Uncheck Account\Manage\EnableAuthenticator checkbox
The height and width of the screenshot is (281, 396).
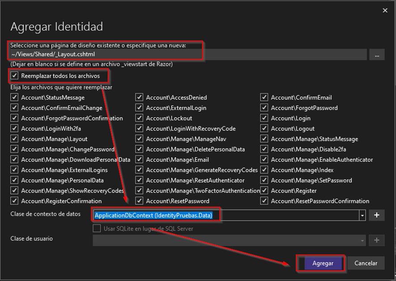tap(264, 160)
